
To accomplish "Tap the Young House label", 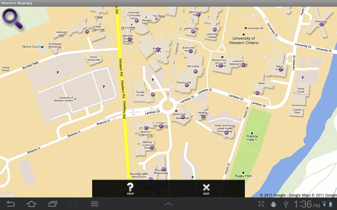I will (6, 69).
